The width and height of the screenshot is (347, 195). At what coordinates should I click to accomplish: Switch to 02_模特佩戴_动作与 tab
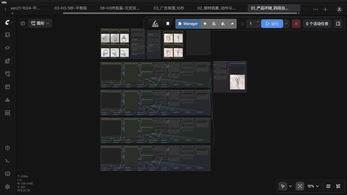pos(216,8)
